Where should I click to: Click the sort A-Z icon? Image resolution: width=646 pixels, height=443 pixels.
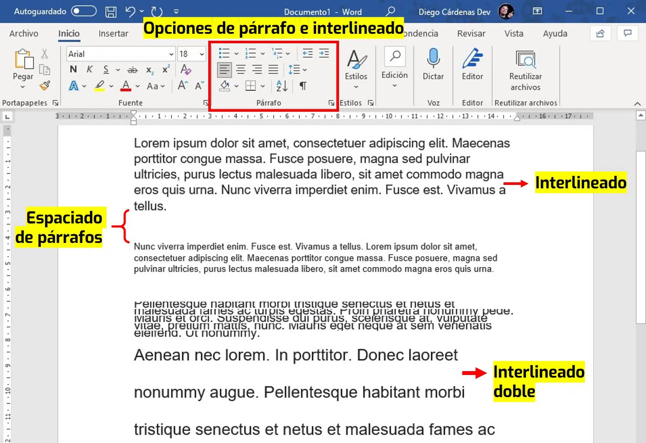point(282,86)
